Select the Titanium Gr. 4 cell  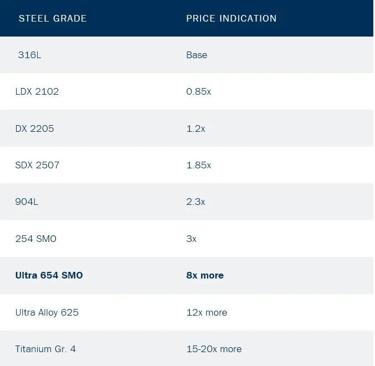coord(45,349)
